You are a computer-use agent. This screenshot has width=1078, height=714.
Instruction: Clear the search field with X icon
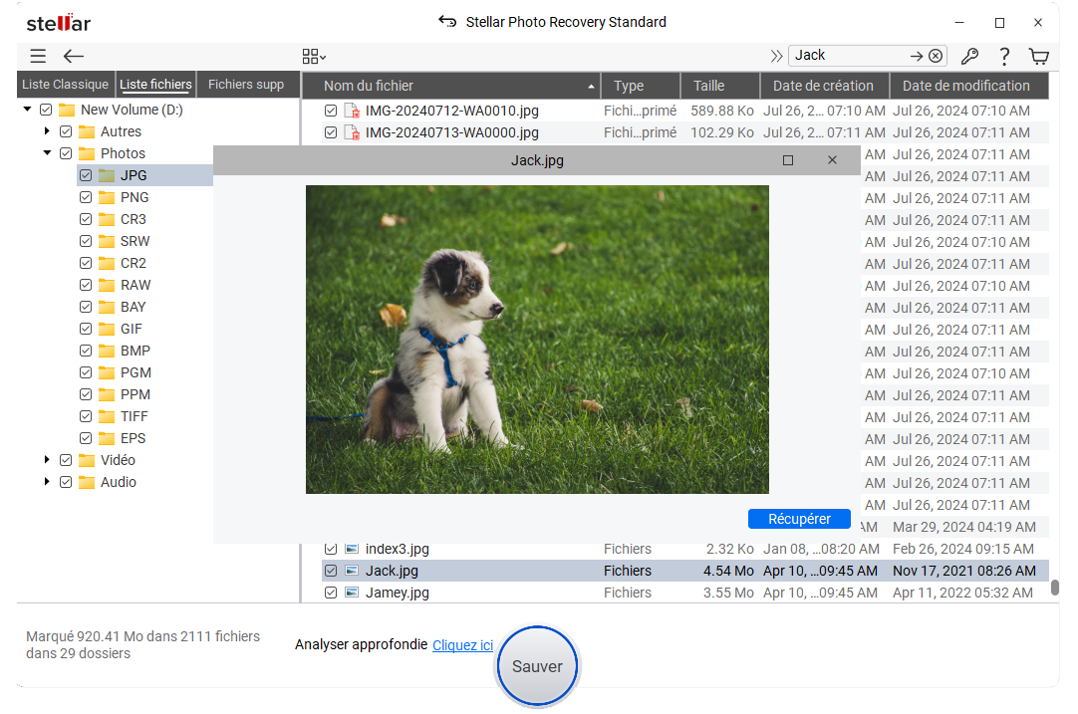pyautogui.click(x=936, y=56)
